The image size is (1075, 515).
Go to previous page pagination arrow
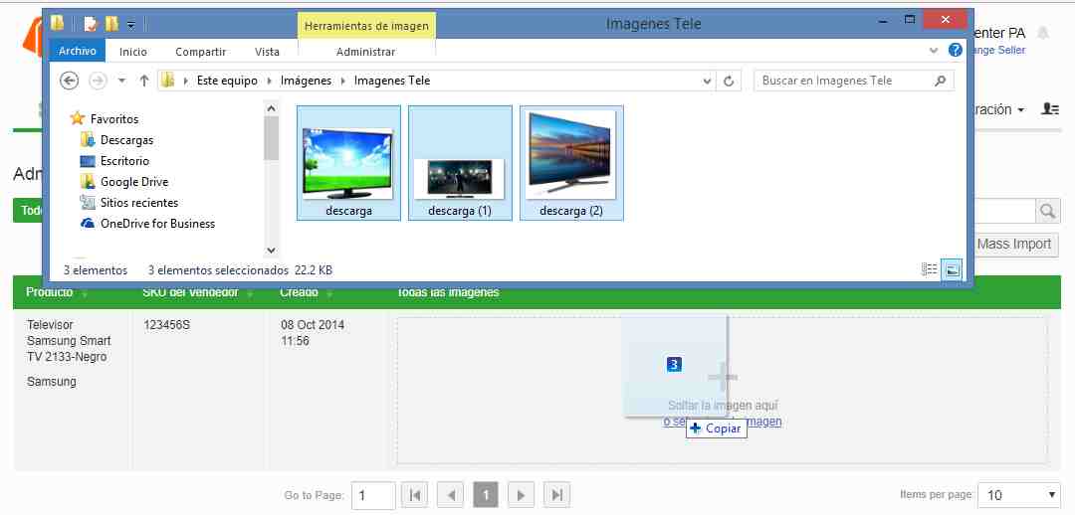[x=451, y=495]
